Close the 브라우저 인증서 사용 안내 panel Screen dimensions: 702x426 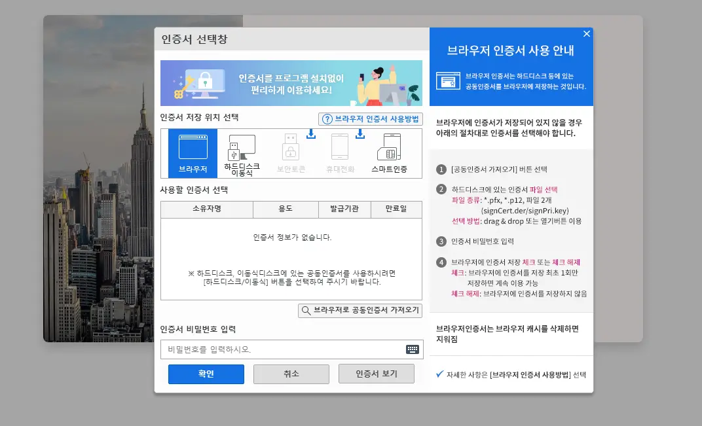(587, 33)
